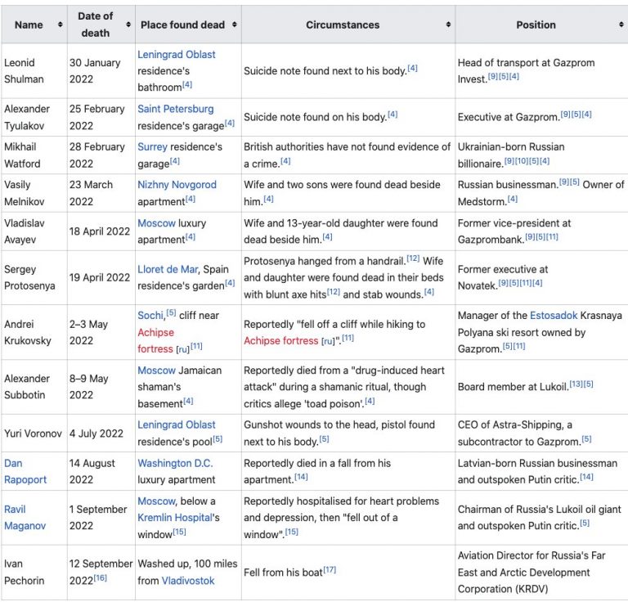Open the Leningrad Oblast link for Shulman
This screenshot has width=628, height=602.
(x=177, y=54)
